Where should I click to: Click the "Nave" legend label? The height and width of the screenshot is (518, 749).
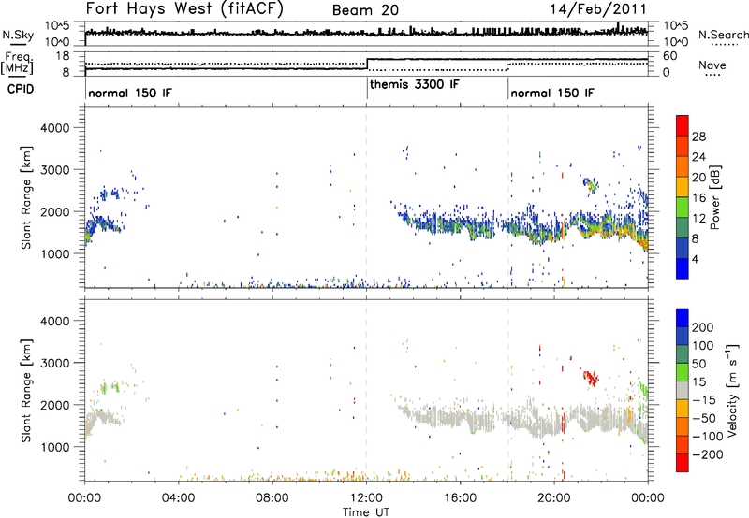[712, 65]
